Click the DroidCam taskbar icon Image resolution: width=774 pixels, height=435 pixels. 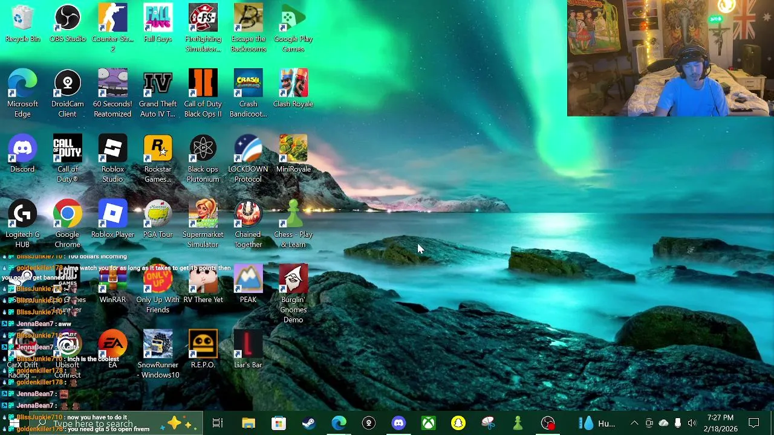pos(368,423)
